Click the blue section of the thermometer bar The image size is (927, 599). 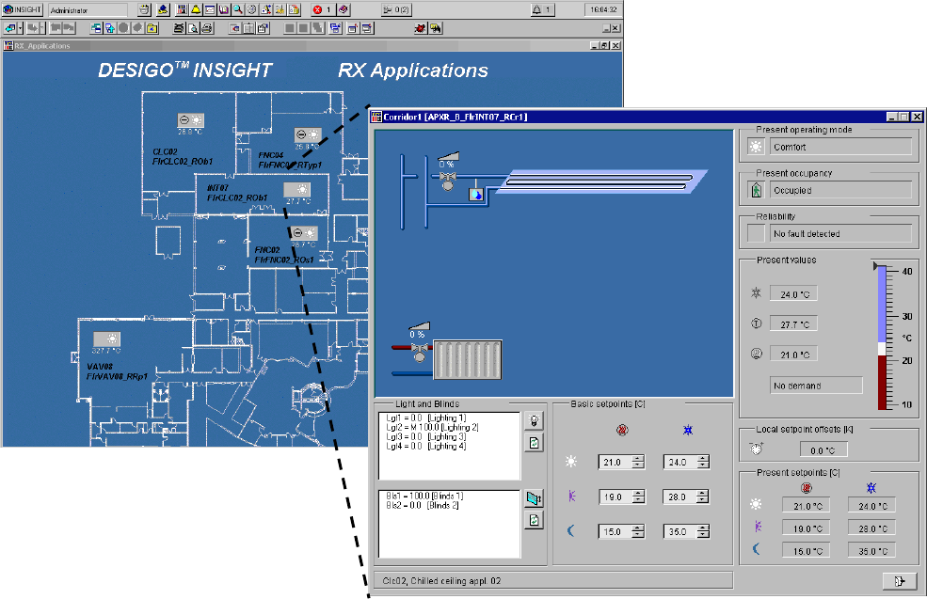pyautogui.click(x=882, y=304)
